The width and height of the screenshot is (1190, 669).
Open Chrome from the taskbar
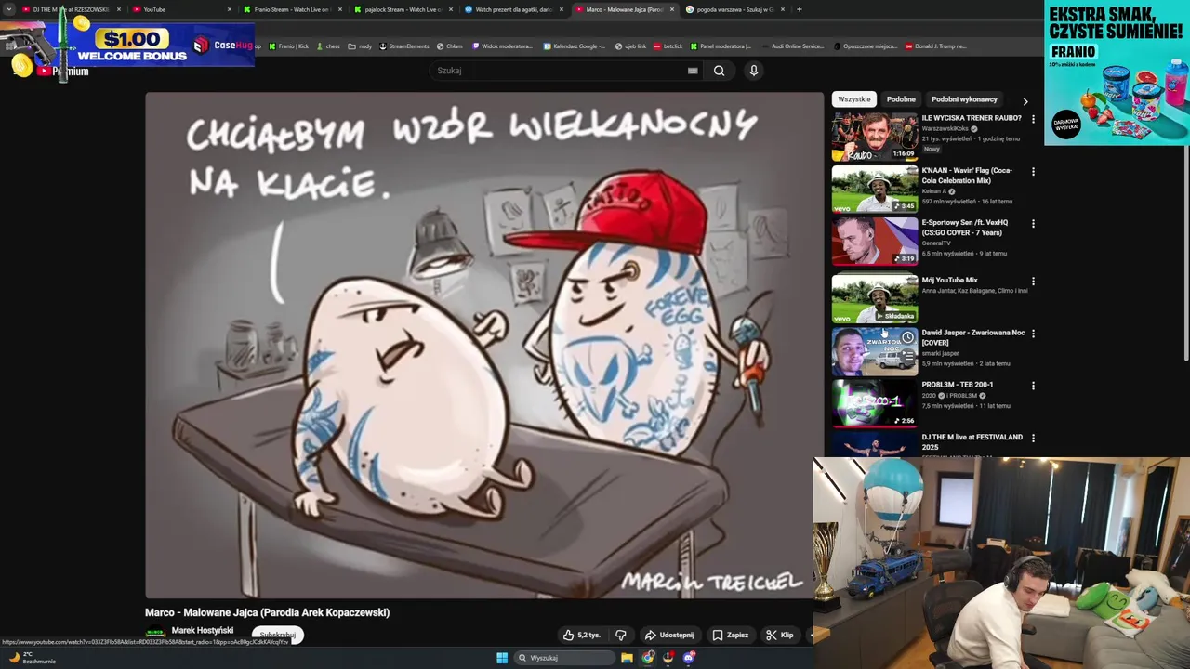point(648,658)
